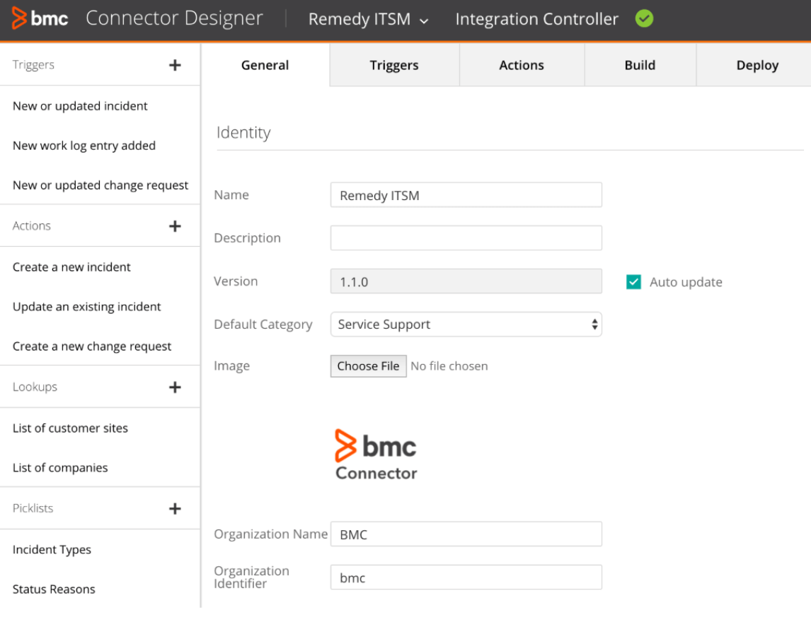The width and height of the screenshot is (811, 639).
Task: Add a new picklist with plus icon
Action: coord(175,509)
